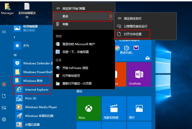Screen dimensions: 192x129
Task: Open 百度一下，你就知道 entry
Action: [84, 52]
